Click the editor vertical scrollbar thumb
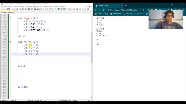The image size is (186, 104). 92,48
